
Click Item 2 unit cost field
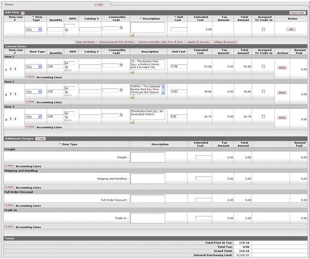click(x=178, y=92)
